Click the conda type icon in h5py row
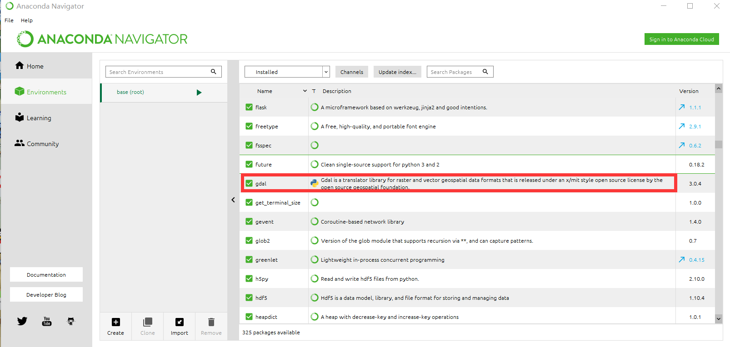 315,279
